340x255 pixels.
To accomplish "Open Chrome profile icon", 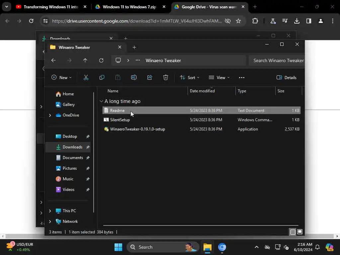I will click(321, 21).
